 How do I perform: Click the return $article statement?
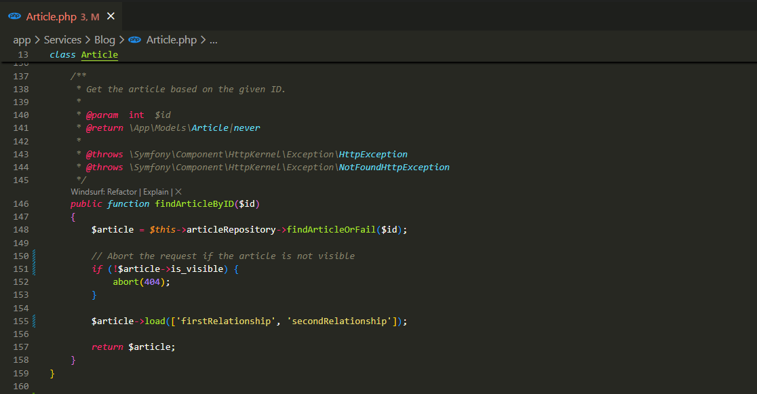point(134,347)
